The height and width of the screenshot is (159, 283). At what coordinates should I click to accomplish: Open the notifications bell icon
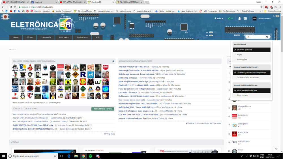239,19
